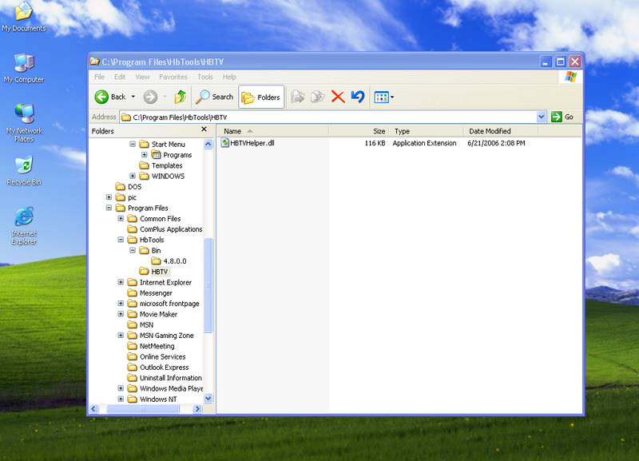Image resolution: width=639 pixels, height=461 pixels.
Task: Collapse the Program Files tree node
Action: tap(109, 208)
